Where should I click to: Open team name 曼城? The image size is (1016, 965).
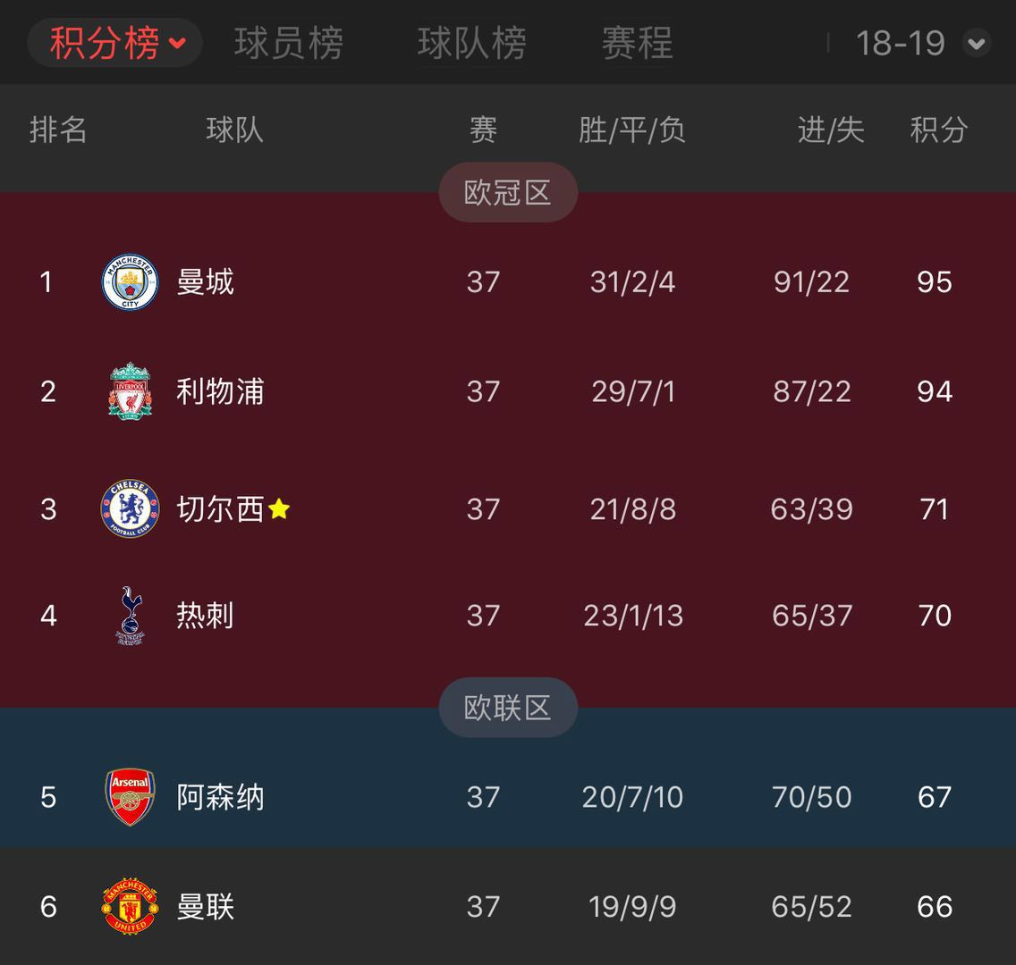coord(205,282)
